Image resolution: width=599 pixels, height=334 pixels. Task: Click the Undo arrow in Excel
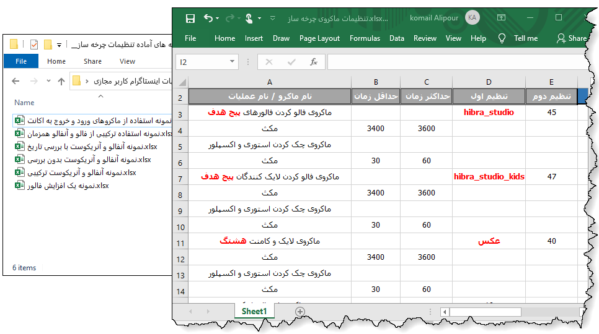point(208,18)
